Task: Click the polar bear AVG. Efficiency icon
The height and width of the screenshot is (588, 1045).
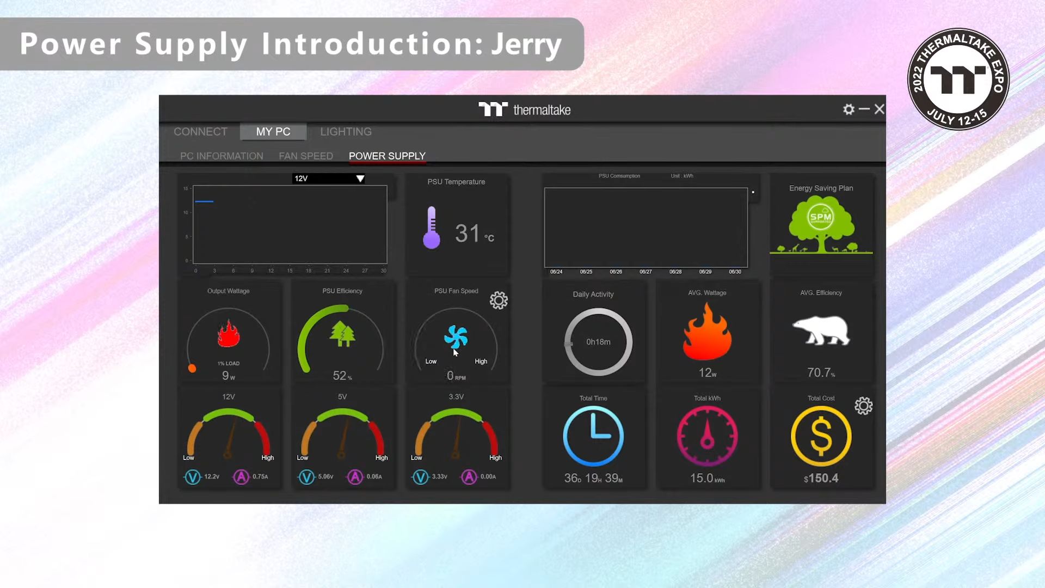Action: coord(821,330)
